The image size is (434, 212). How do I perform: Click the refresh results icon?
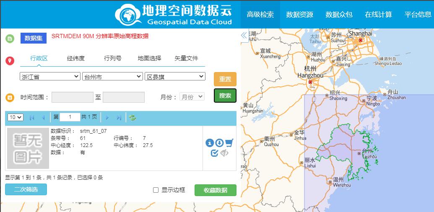coord(133,118)
